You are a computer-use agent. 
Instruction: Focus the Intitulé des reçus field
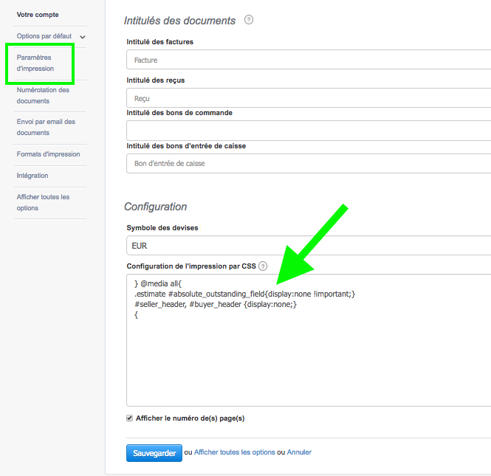(x=309, y=98)
